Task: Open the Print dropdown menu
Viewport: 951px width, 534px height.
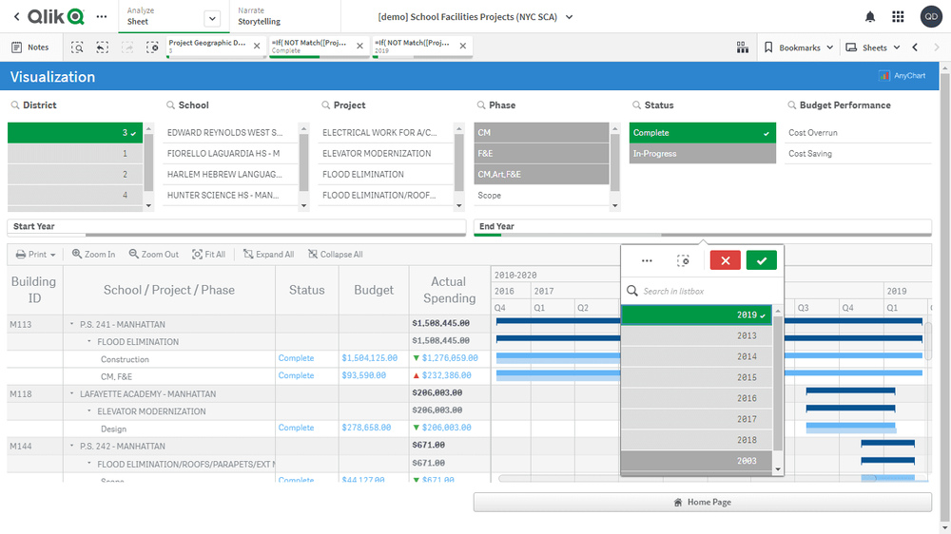Action: [37, 255]
